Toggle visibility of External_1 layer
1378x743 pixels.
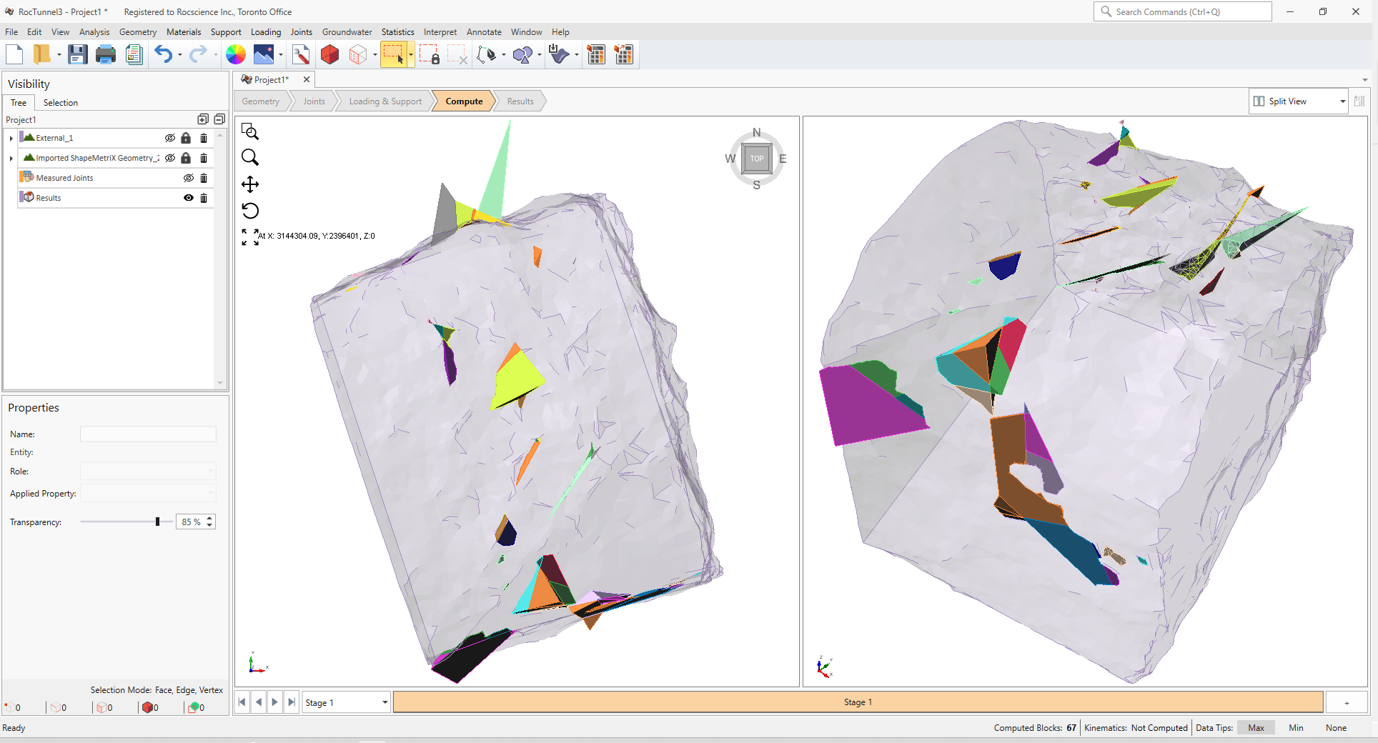[x=170, y=138]
